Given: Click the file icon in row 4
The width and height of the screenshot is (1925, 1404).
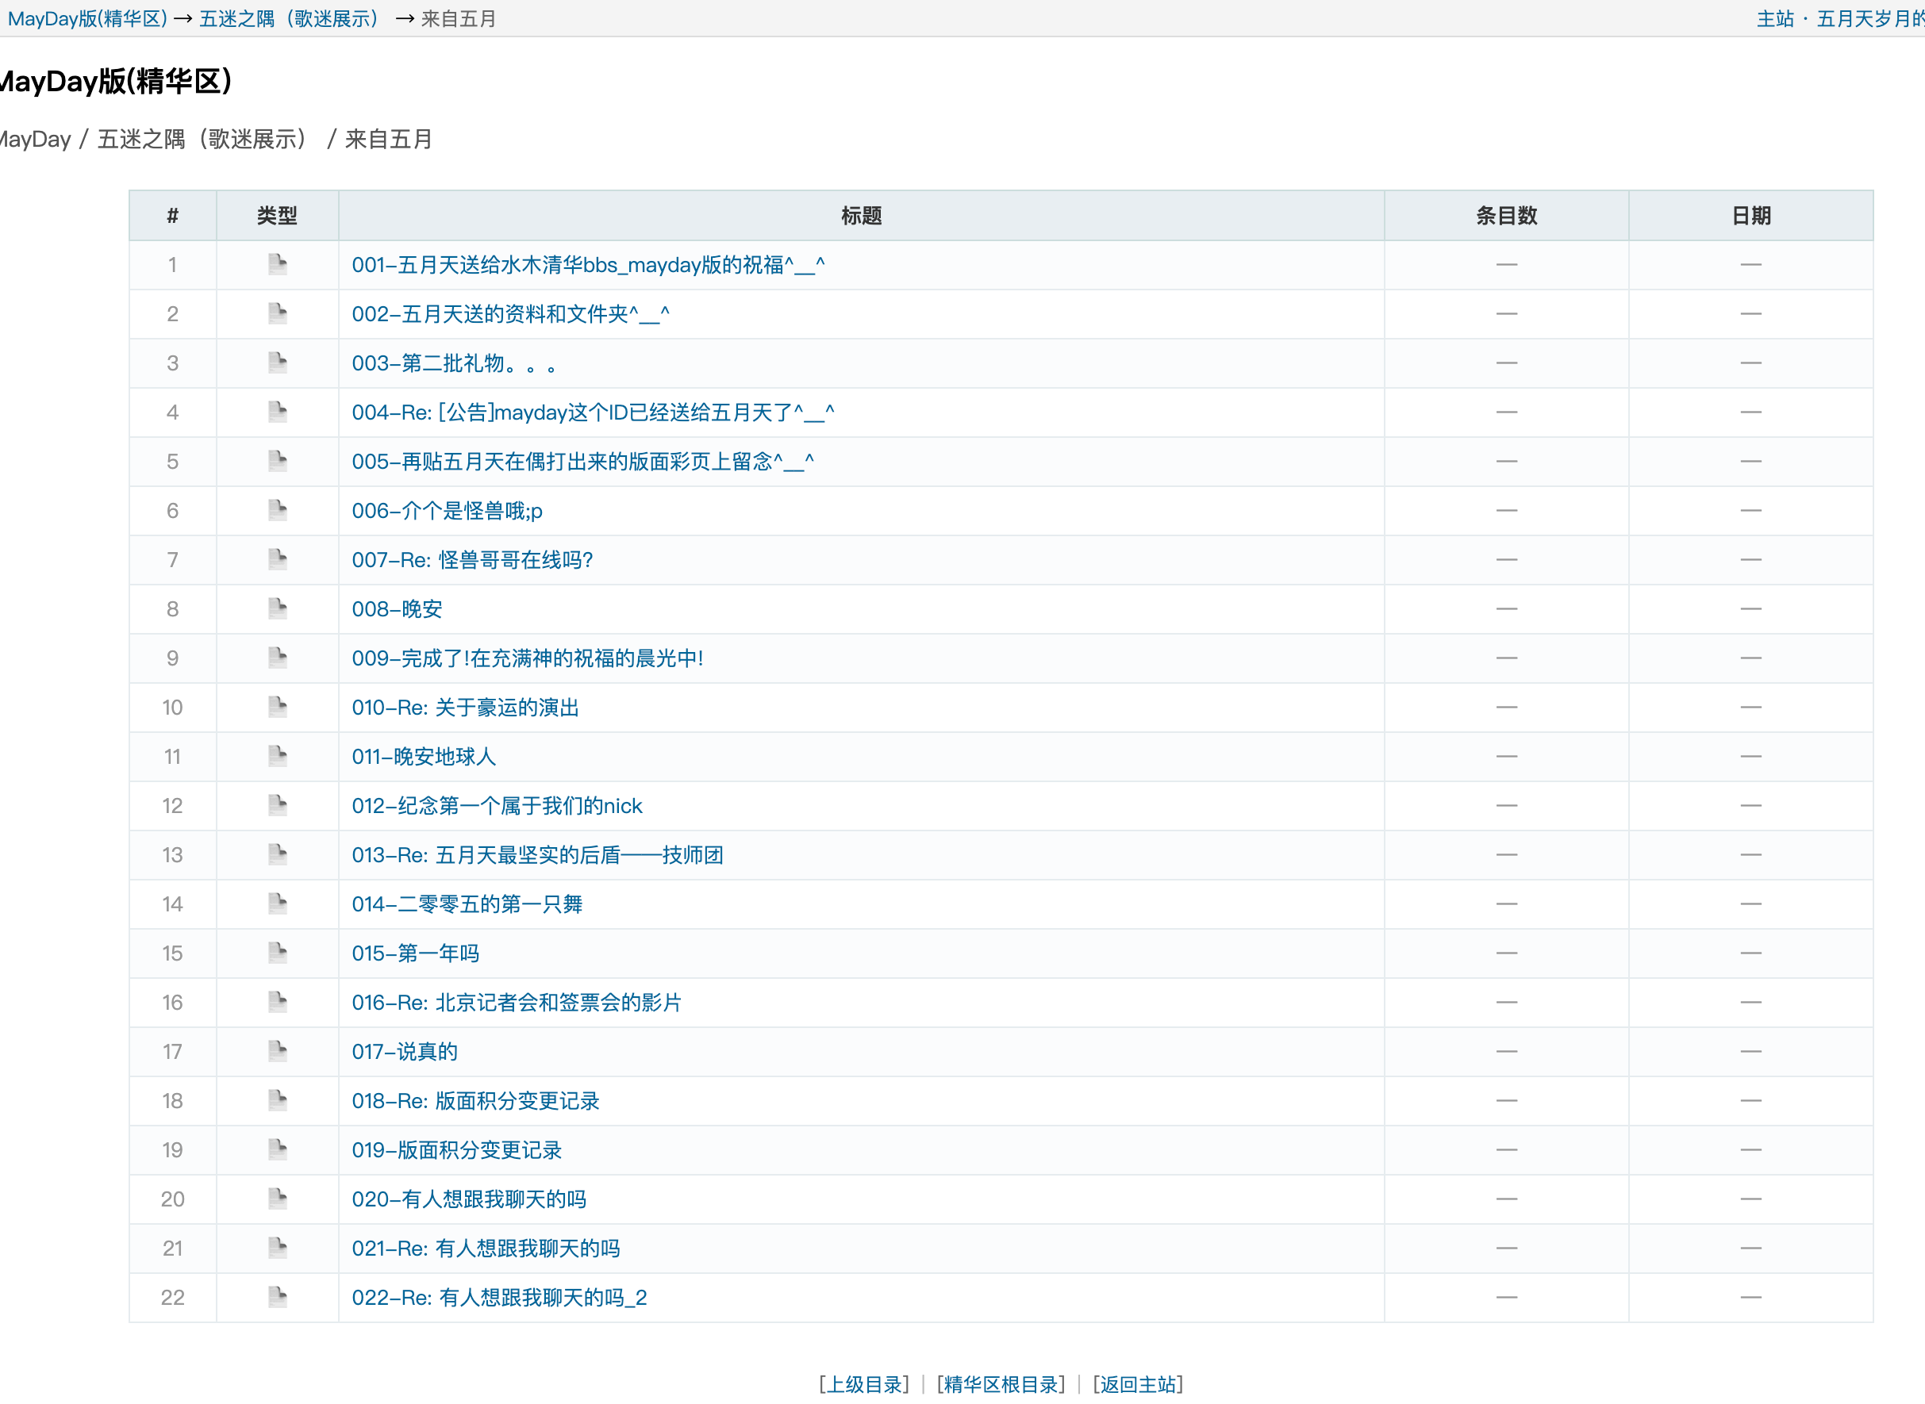Looking at the screenshot, I should click(277, 412).
